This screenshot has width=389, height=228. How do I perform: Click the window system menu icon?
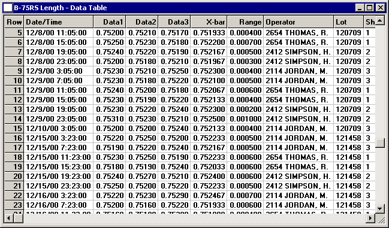click(8, 8)
